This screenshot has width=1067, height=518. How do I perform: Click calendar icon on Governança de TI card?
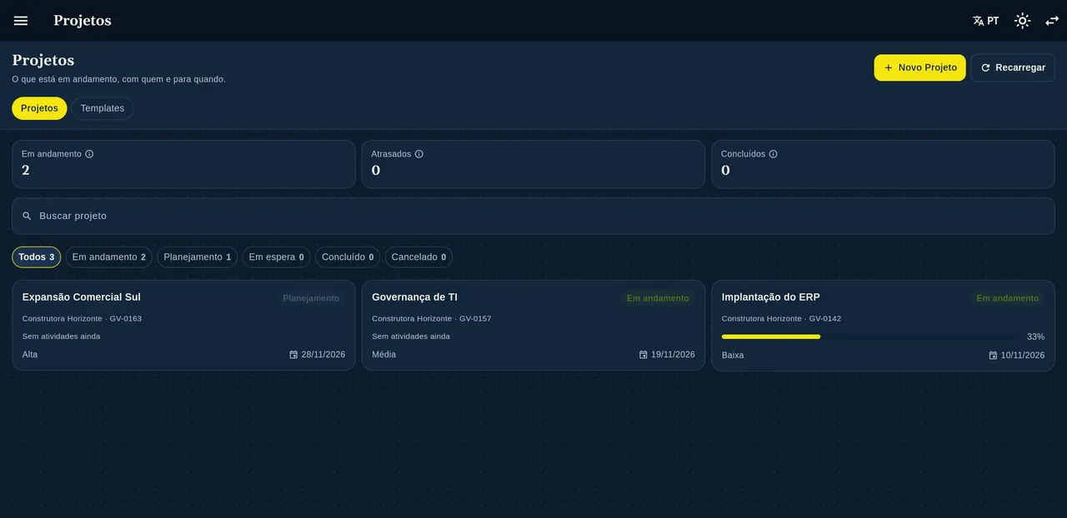click(x=644, y=355)
